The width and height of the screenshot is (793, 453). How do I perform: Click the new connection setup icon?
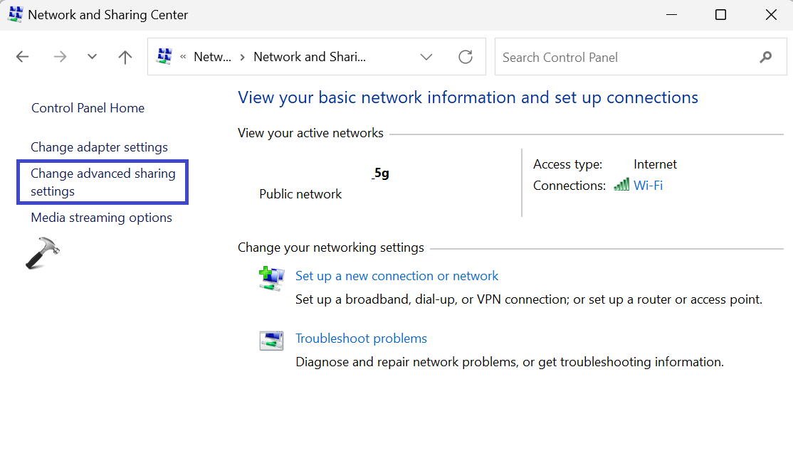271,278
